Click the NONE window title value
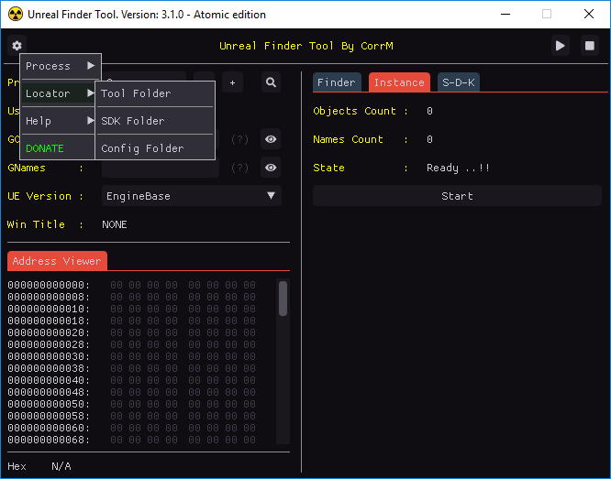This screenshot has width=611, height=479. point(115,224)
